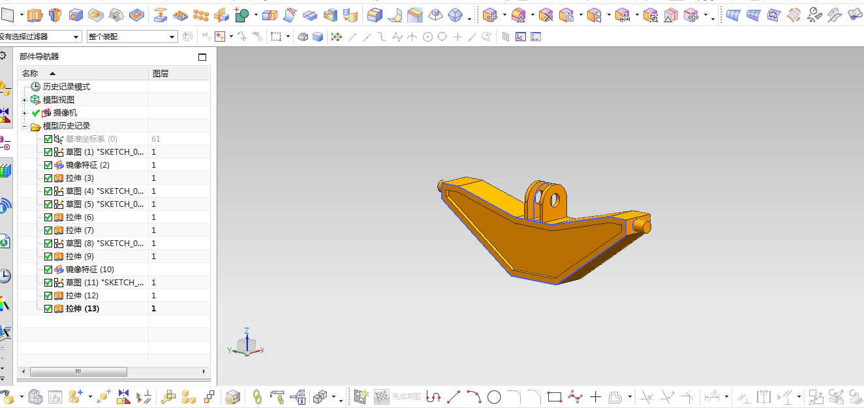Uncheck the checkbox for 拉伸 (3)
Viewport: 864px width, 408px height.
point(48,178)
